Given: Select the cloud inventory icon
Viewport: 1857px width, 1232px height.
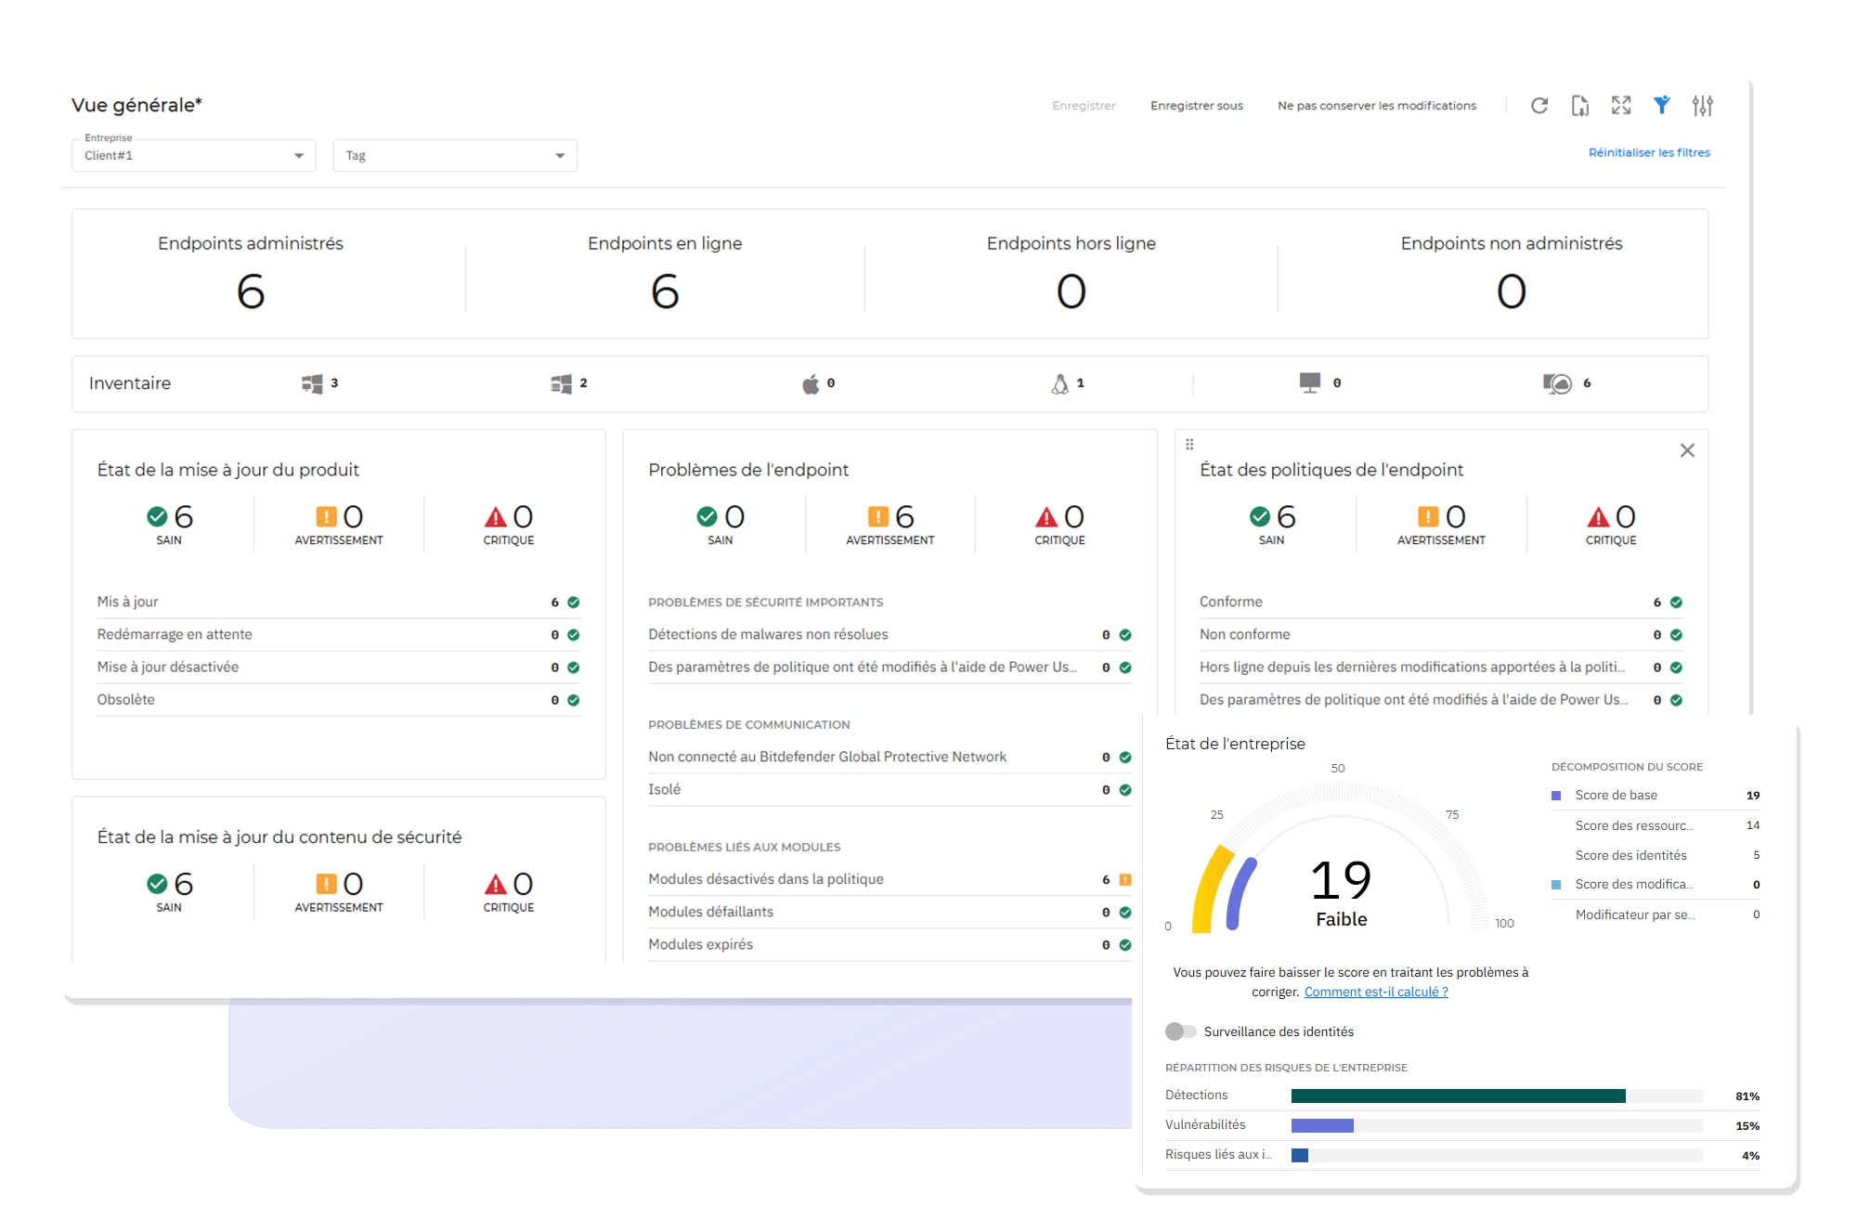Looking at the screenshot, I should tap(1558, 383).
